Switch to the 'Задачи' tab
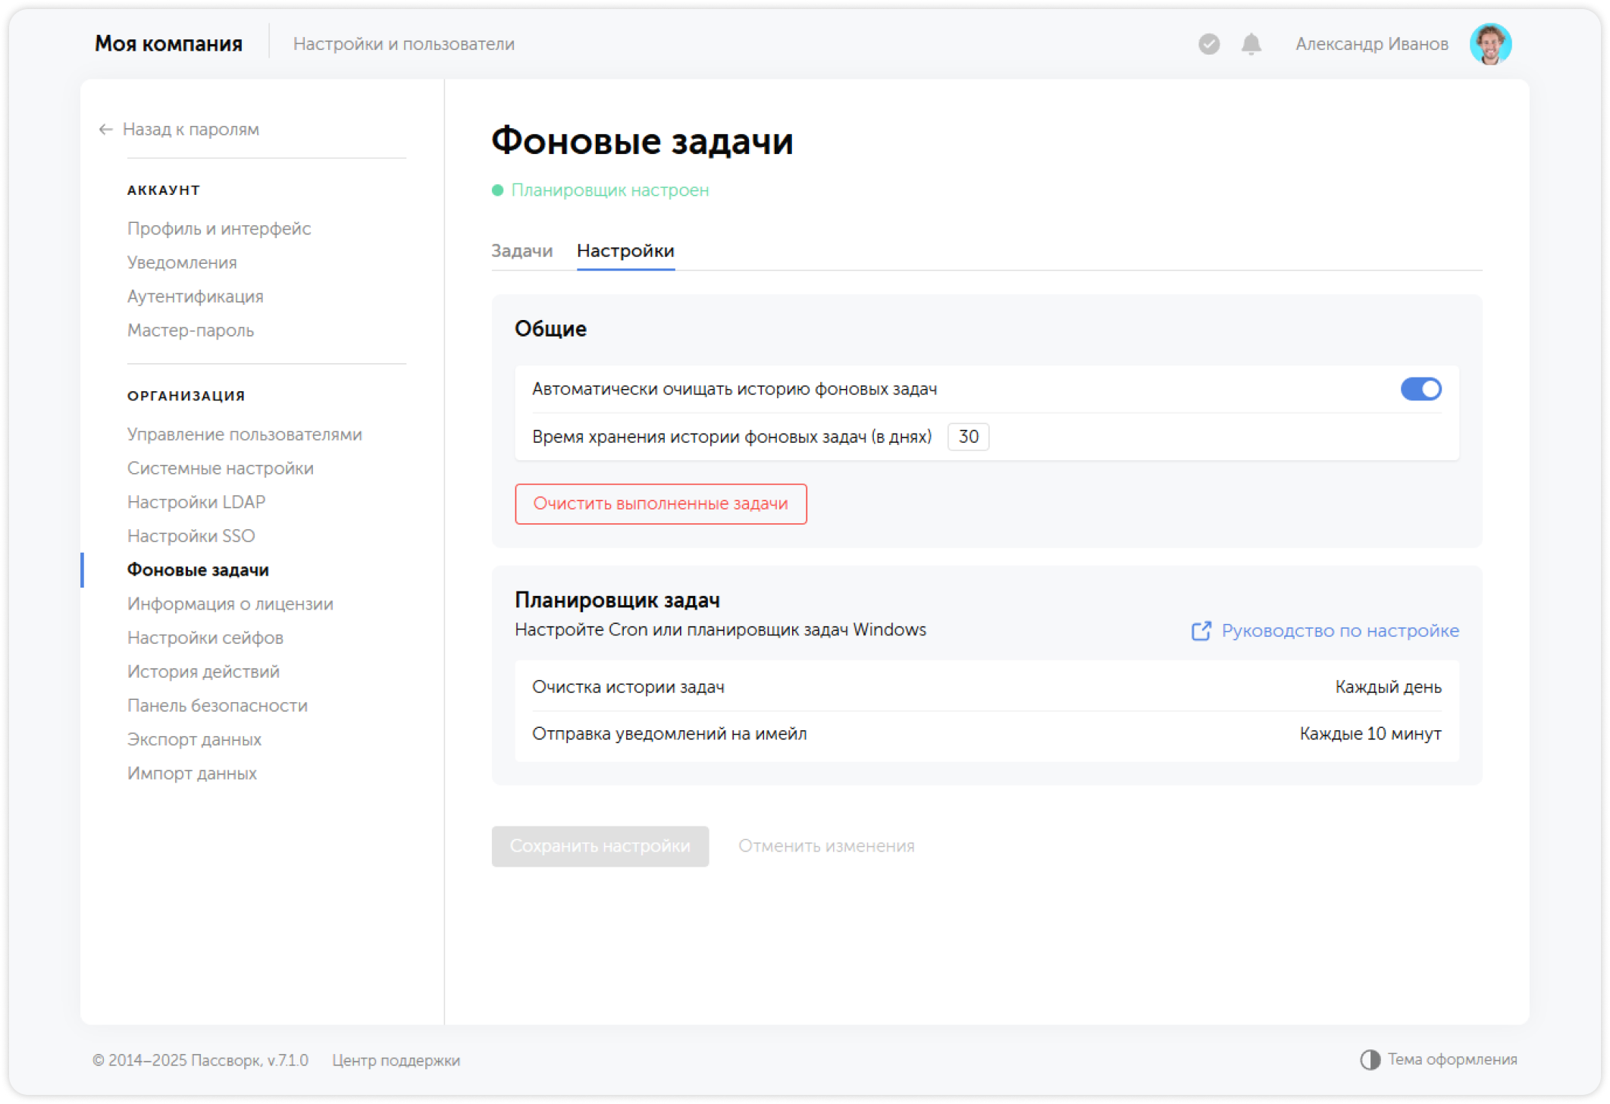This screenshot has height=1104, width=1610. 522,250
